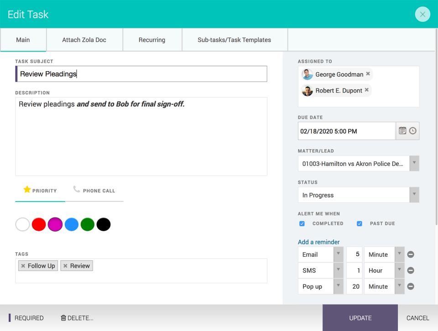Open the time picker clock icon

[413, 131]
